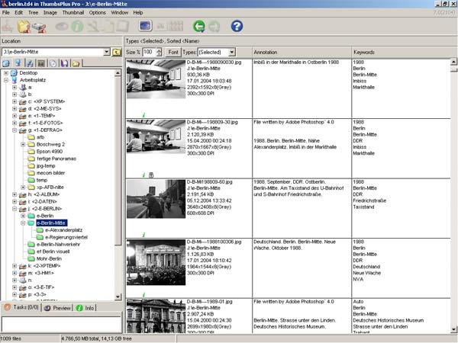Click the folder icon beside the Location field

coord(117,52)
